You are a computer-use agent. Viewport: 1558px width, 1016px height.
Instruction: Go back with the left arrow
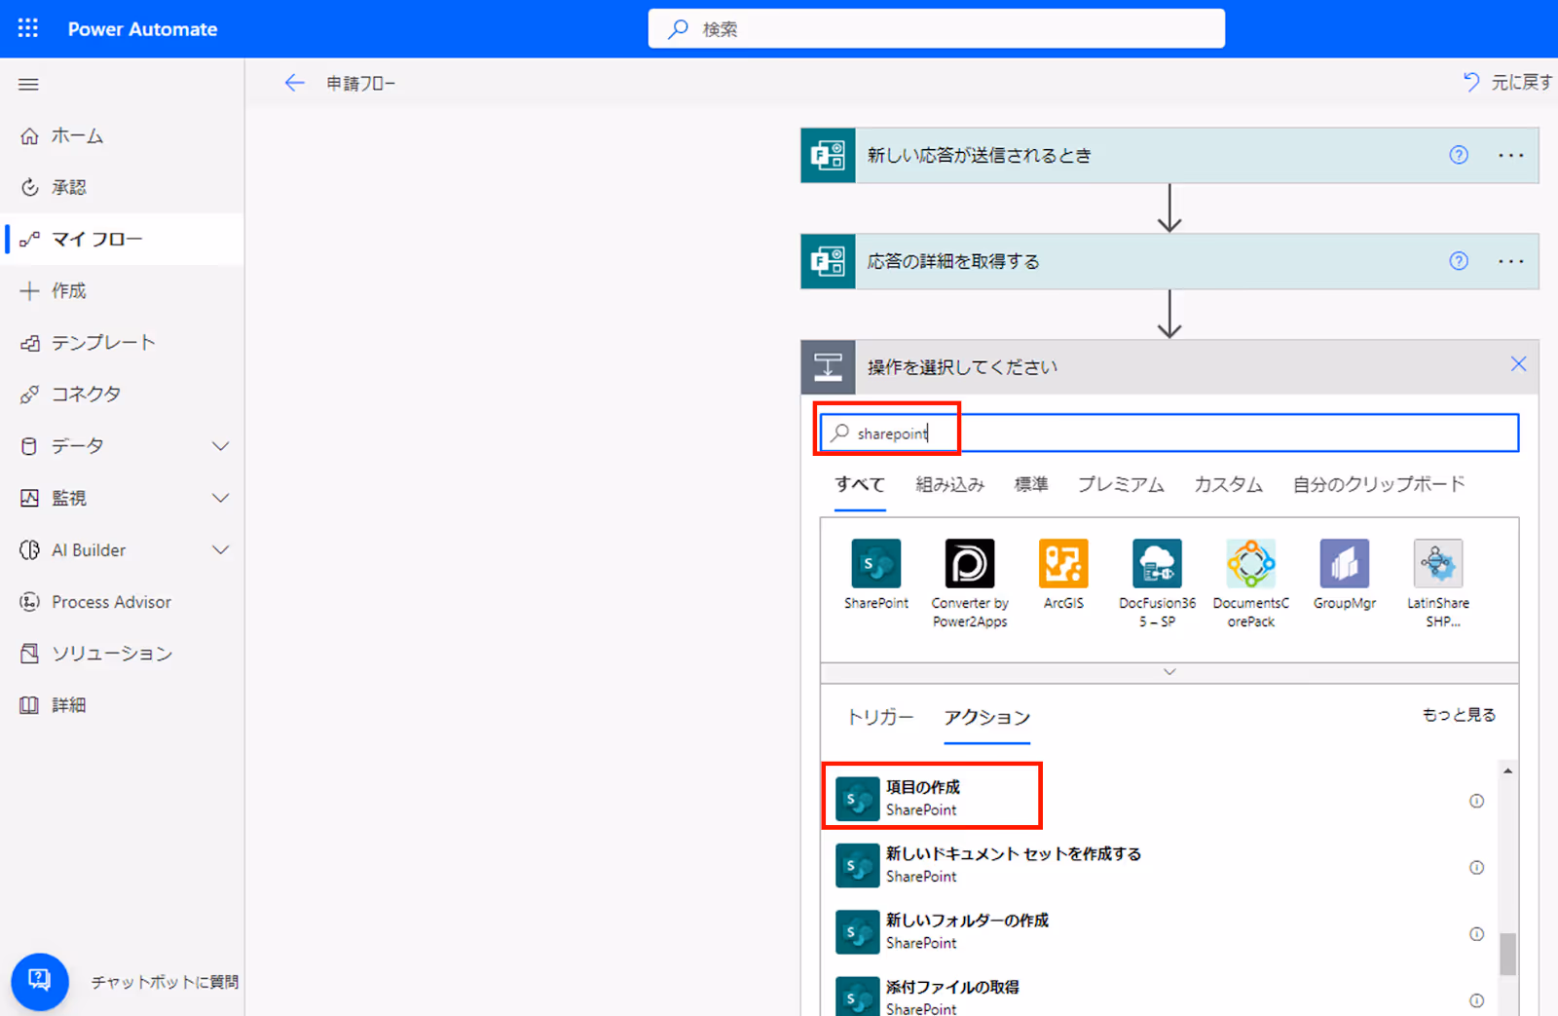click(x=294, y=83)
